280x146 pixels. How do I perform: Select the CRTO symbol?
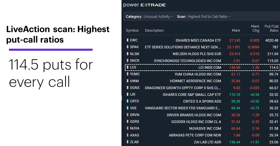click(x=134, y=101)
